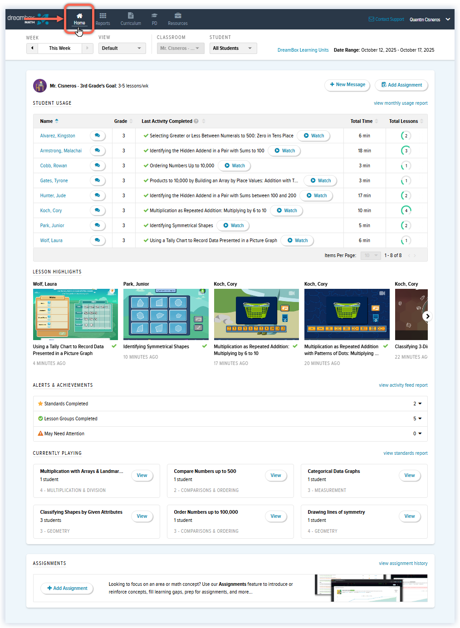
Task: Click New Message button
Action: 347,85
